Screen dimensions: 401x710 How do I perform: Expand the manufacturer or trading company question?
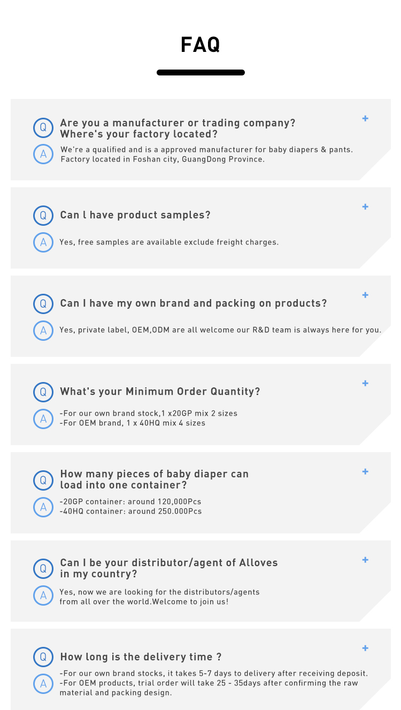[365, 118]
